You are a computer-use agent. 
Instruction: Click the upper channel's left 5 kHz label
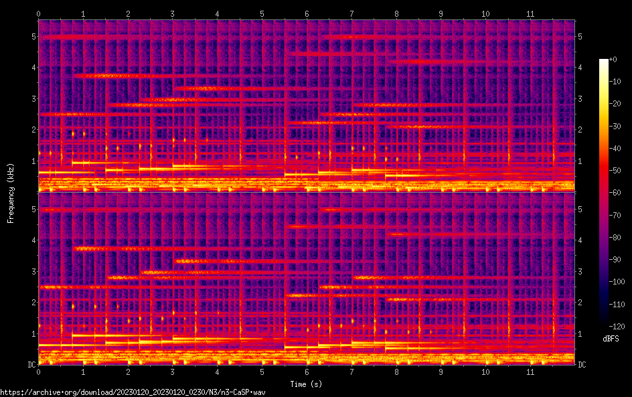32,36
